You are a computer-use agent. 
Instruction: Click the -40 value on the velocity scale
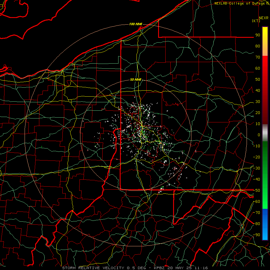point(256,179)
